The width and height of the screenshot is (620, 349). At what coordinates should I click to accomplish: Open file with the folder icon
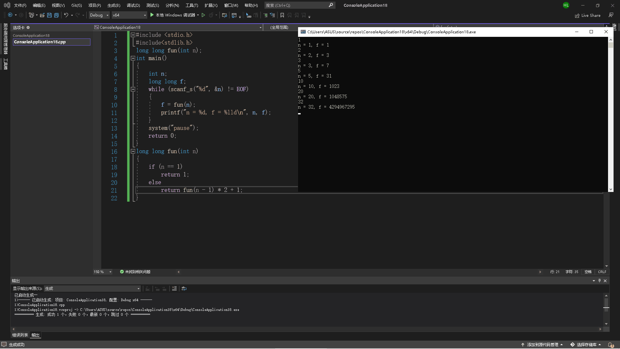[x=42, y=15]
